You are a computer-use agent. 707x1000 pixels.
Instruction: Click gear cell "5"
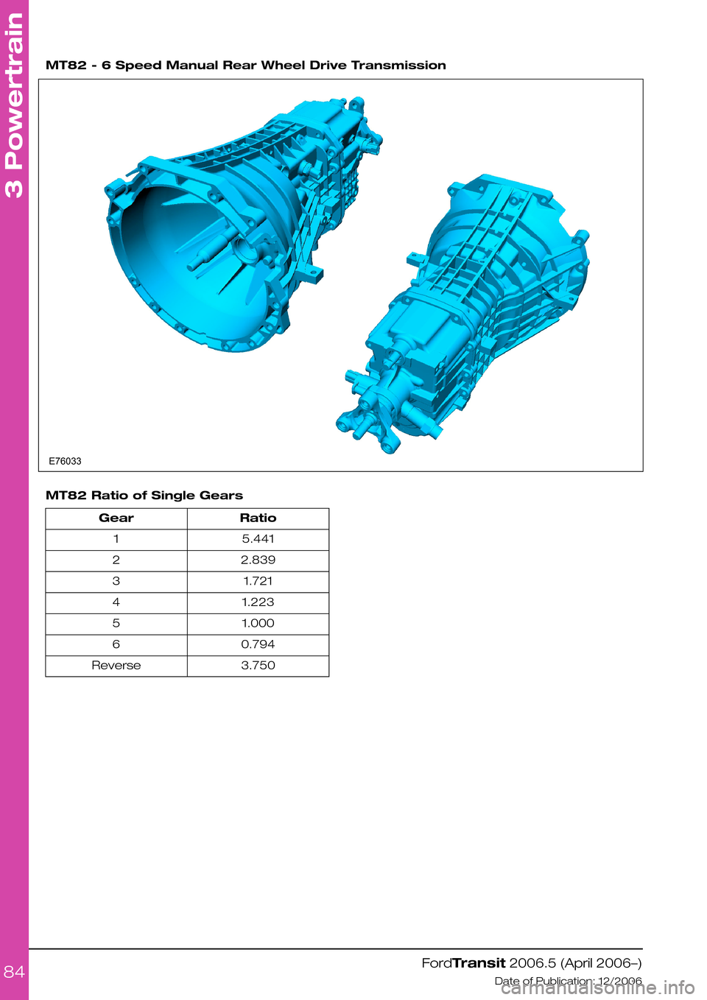click(x=116, y=624)
